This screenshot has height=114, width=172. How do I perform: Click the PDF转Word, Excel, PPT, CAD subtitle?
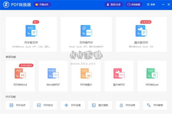(31, 47)
